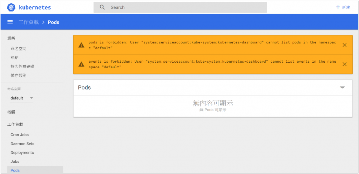Click the kubernetes title text
This screenshot has height=174, width=359.
coord(35,7)
